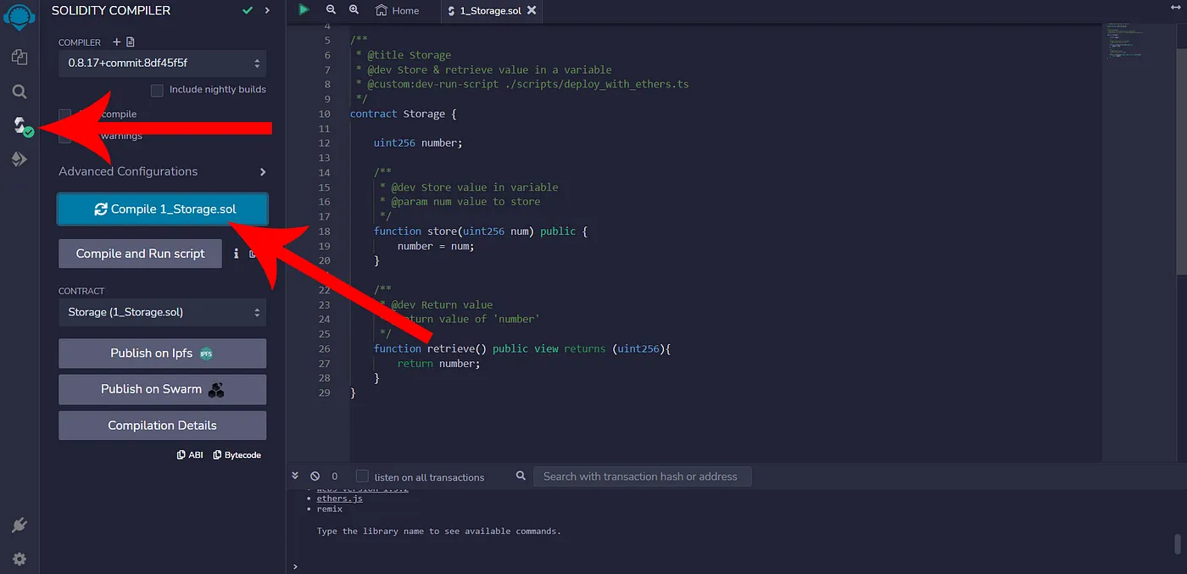Screen dimensions: 1187x574
Task: Click Compile 1_Storage.sol button
Action: [162, 209]
